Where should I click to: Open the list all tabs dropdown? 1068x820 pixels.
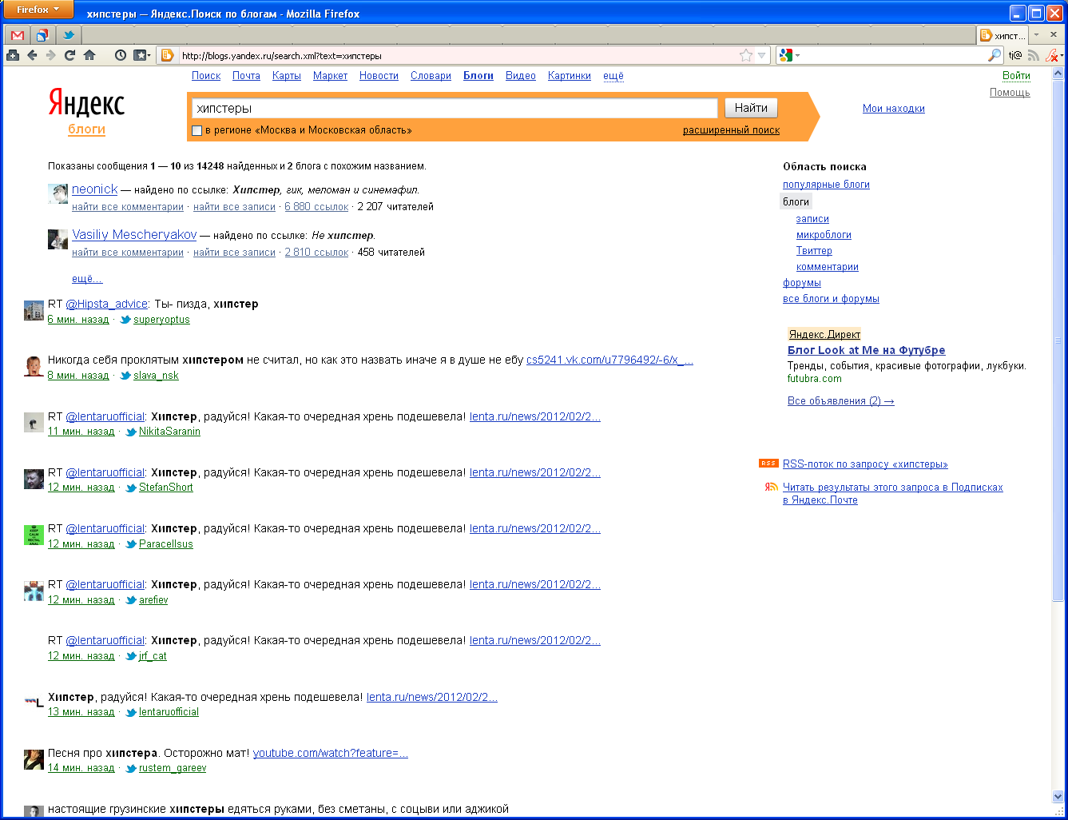[x=1036, y=35]
